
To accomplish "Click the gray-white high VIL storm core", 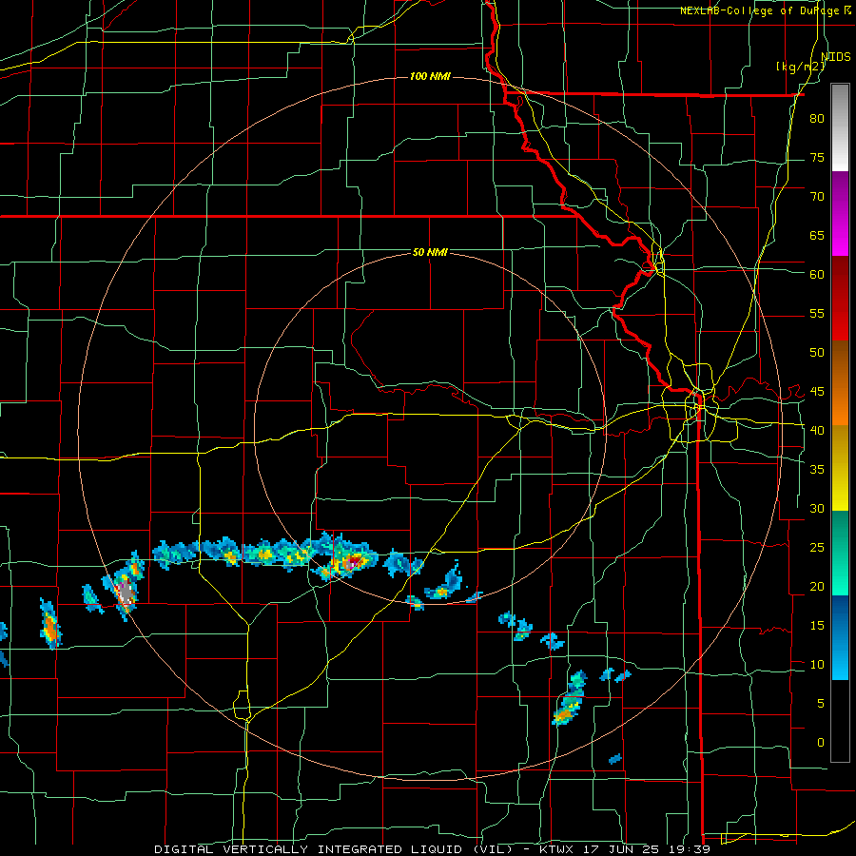I will 126,592.
